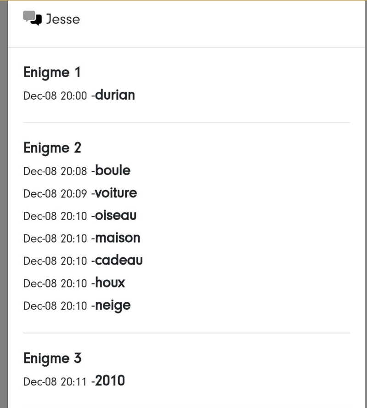Select the Enigme 1 heading

tap(52, 73)
